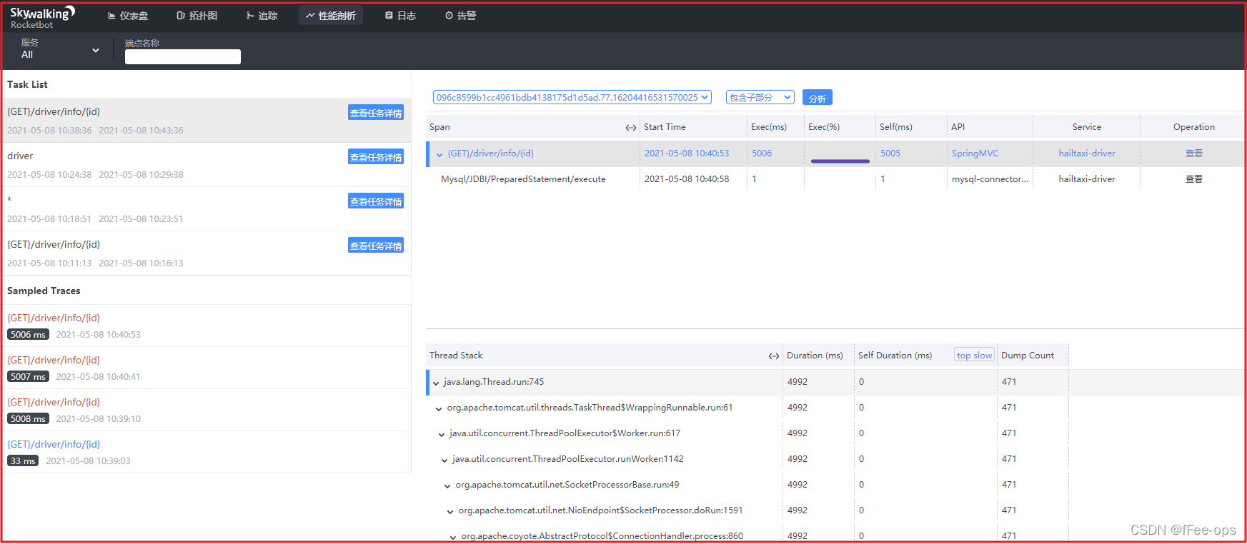The width and height of the screenshot is (1247, 544).
Task: Select sampled trace with 5007 ms
Action: [x=207, y=368]
